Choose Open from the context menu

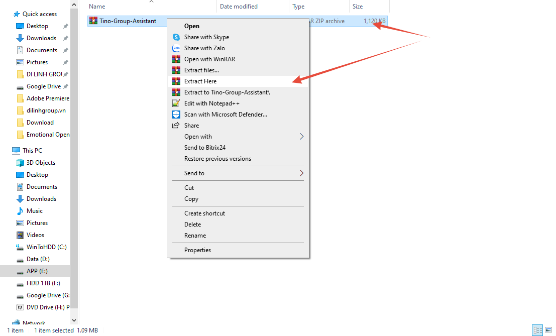point(238,26)
